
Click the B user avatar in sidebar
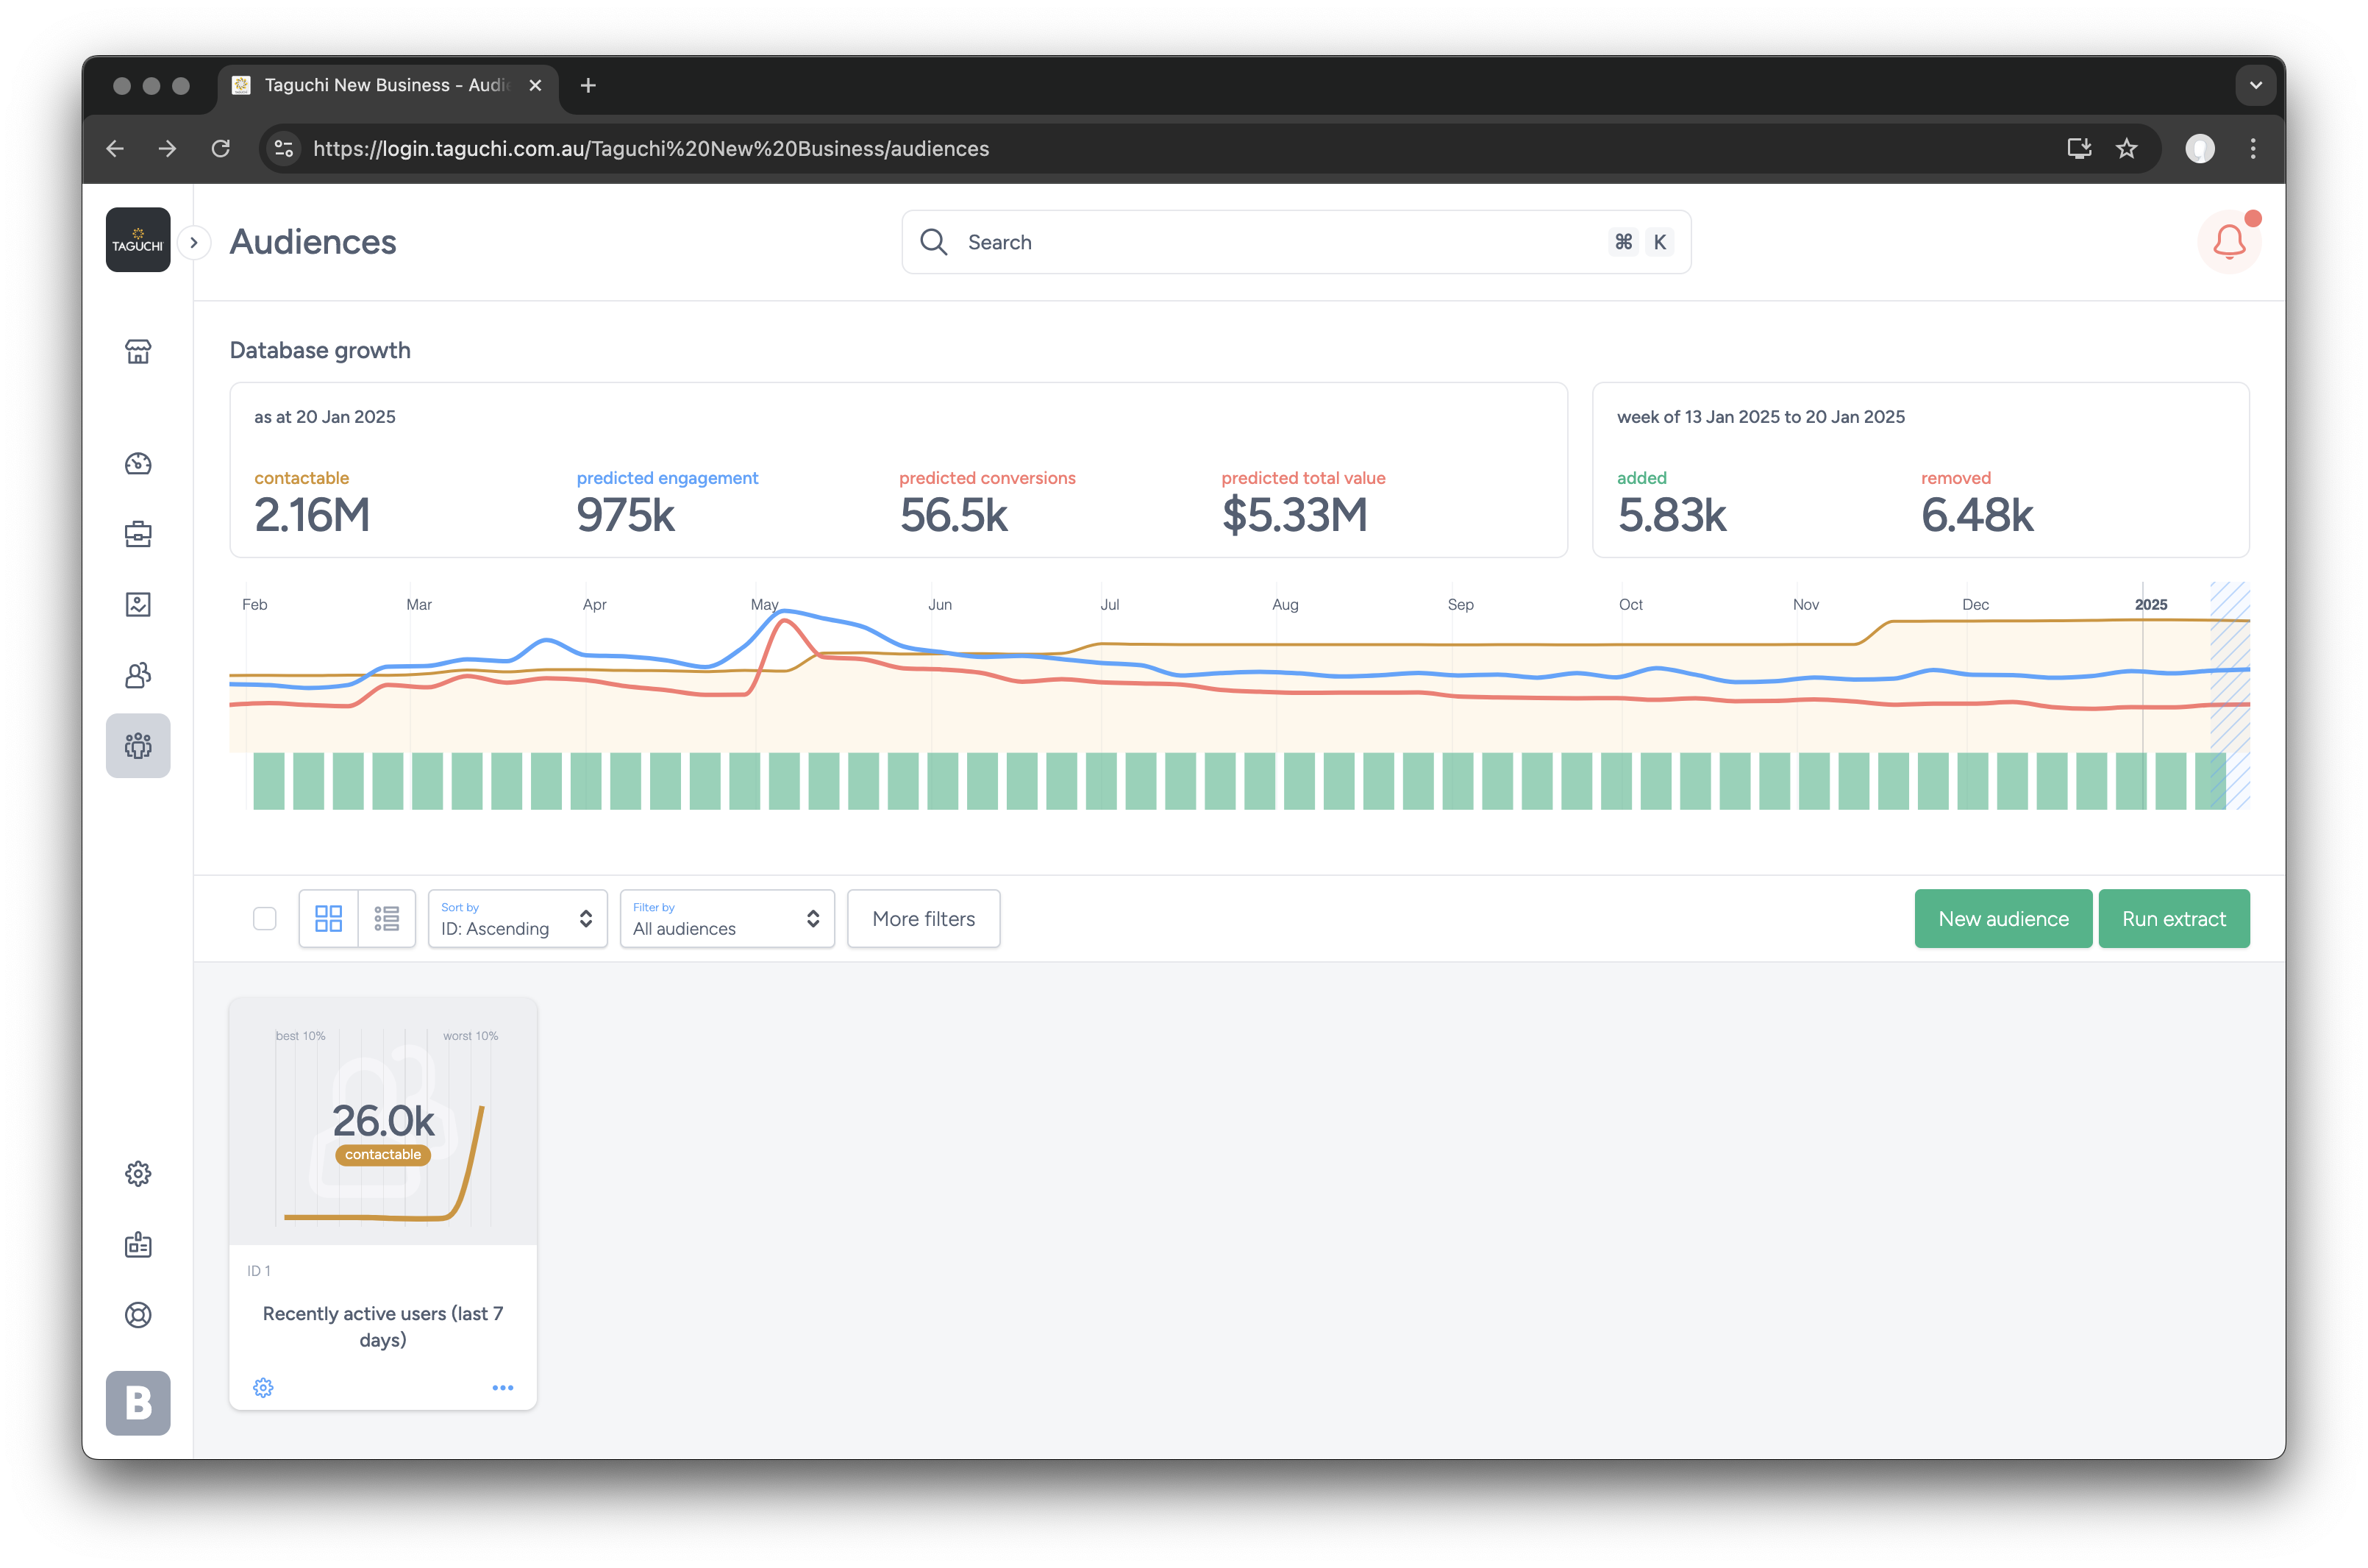(138, 1403)
